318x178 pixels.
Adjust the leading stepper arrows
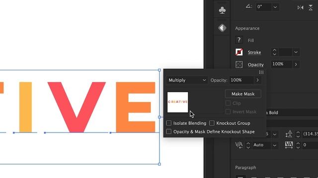(x=298, y=134)
